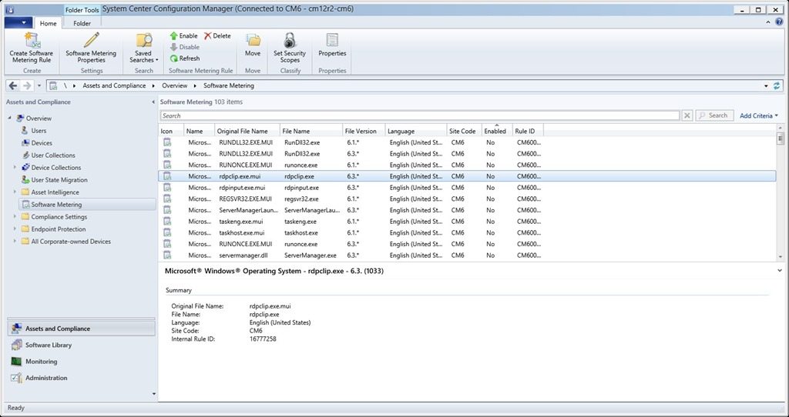This screenshot has width=789, height=417.
Task: Sort by Site Code column header
Action: tap(465, 131)
